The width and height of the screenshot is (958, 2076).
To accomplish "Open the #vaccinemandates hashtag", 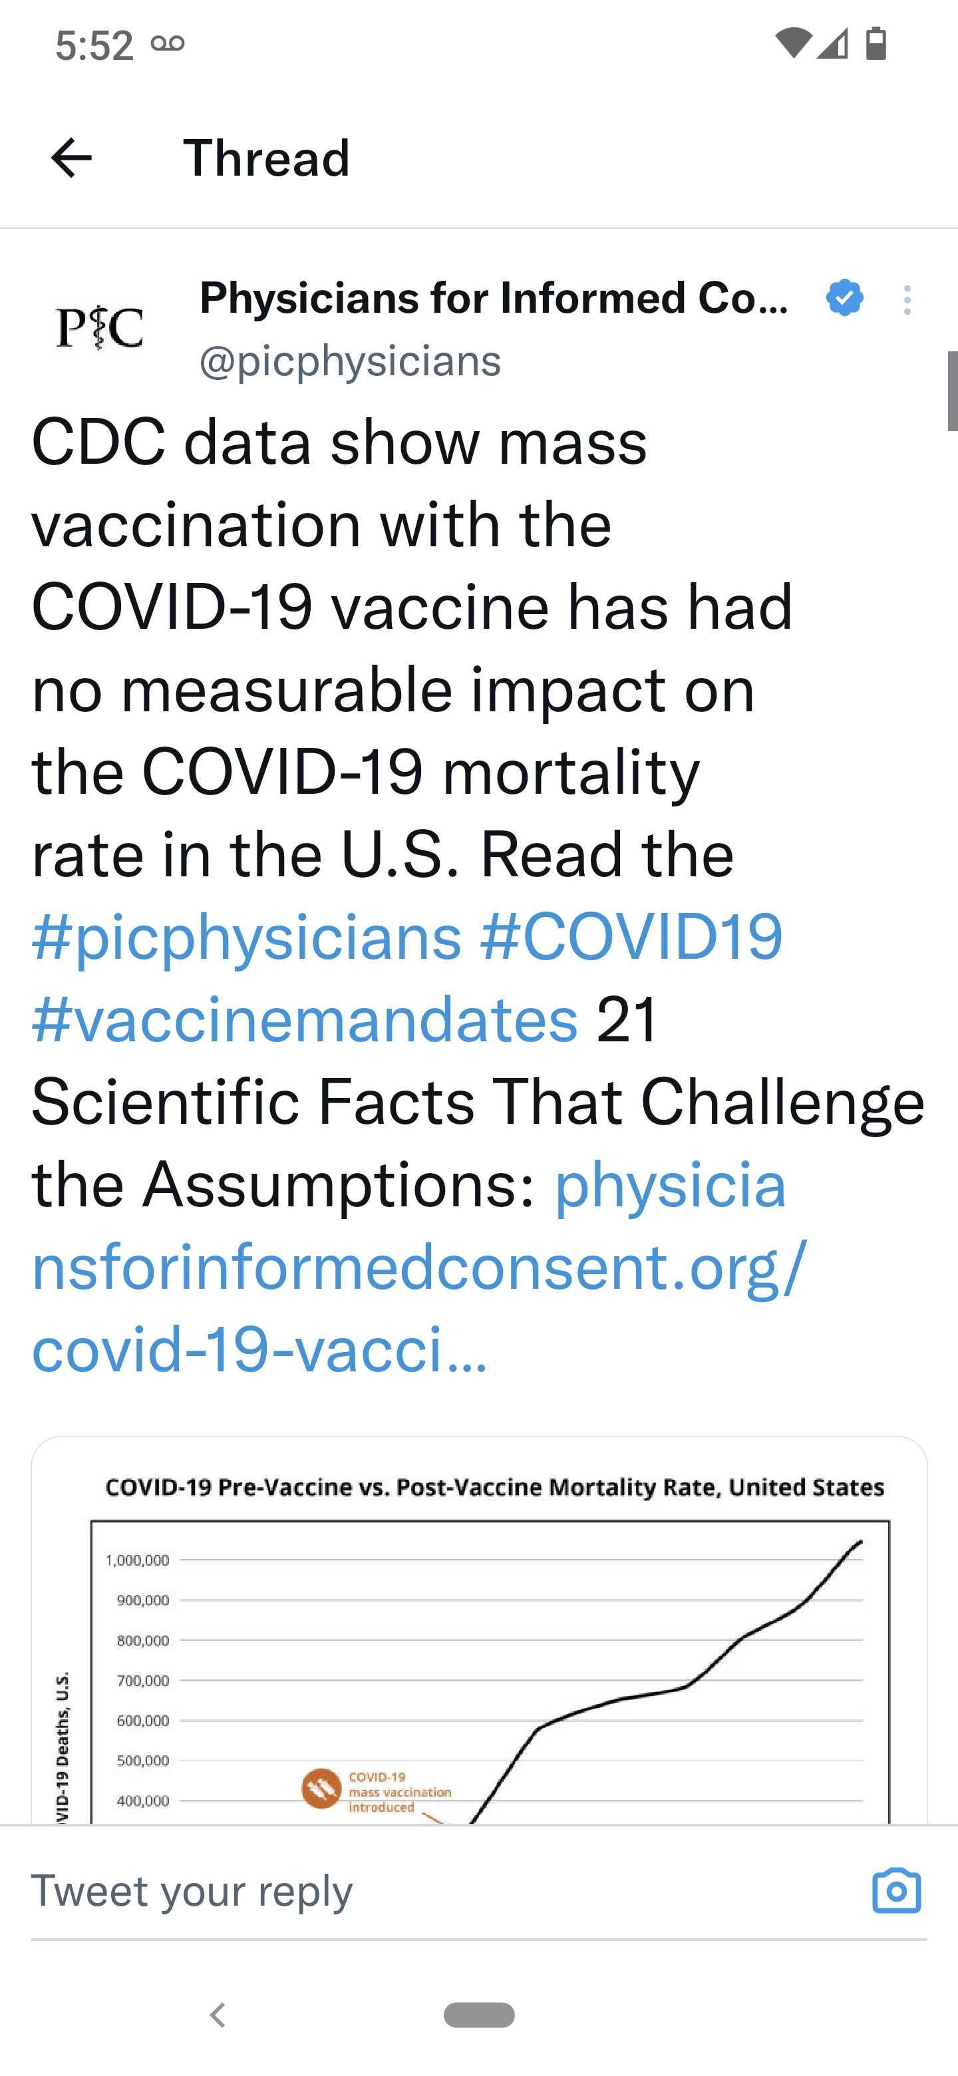I will point(305,1019).
